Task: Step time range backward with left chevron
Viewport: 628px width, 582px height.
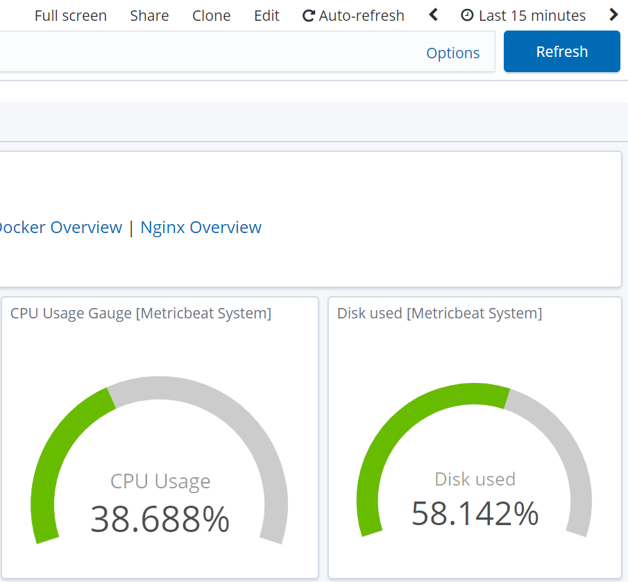Action: 434,15
